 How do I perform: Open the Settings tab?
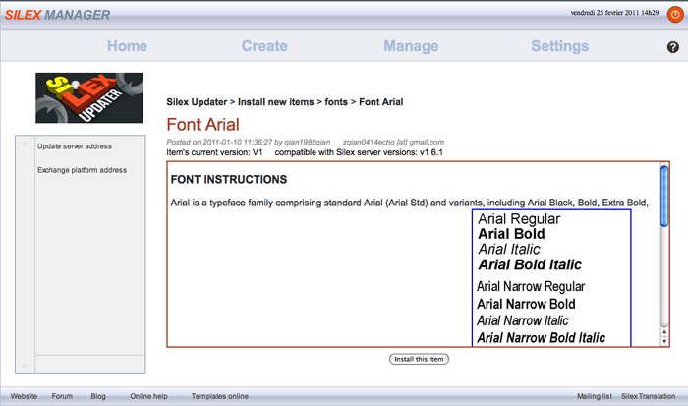click(560, 46)
